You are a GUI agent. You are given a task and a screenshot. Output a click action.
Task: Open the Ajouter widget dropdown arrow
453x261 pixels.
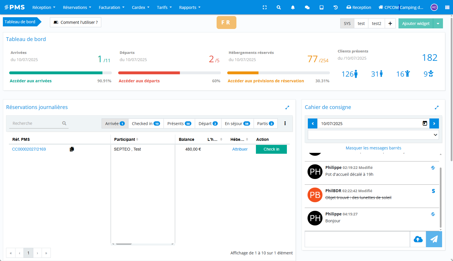tap(438, 24)
